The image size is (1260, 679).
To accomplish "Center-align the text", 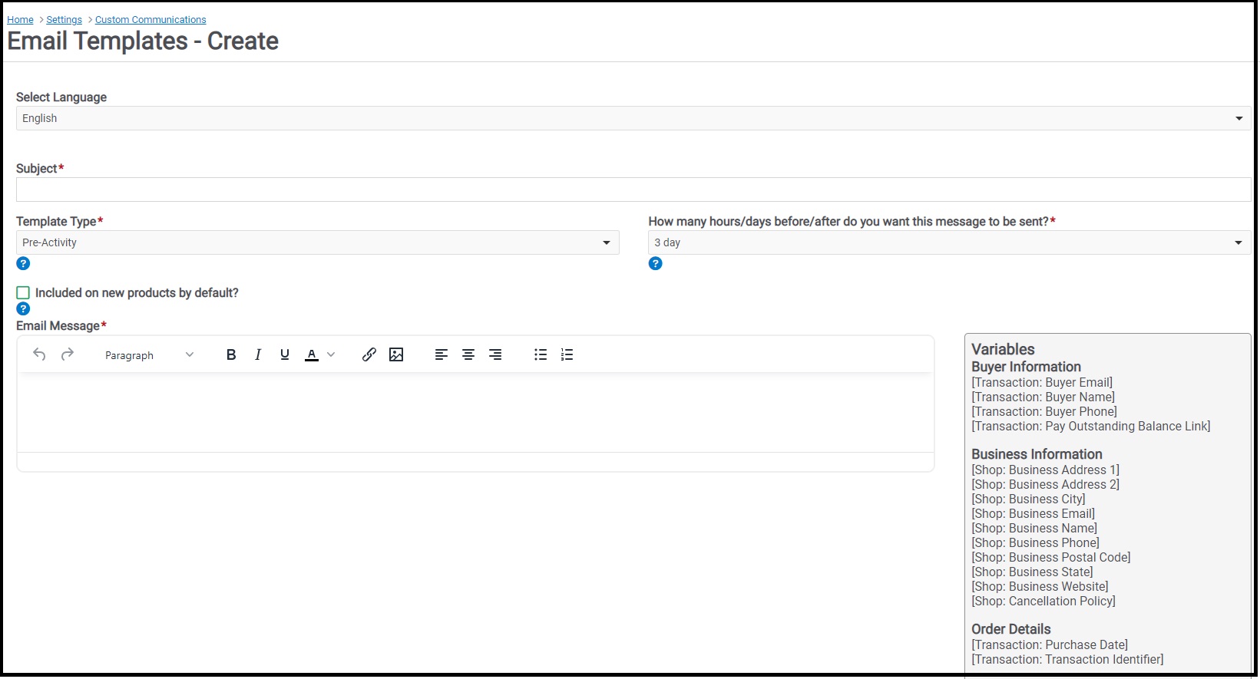I will click(468, 354).
